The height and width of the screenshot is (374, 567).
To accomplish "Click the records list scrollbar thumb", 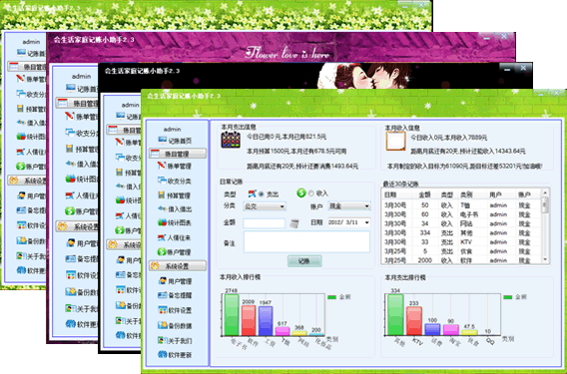I will tap(545, 204).
